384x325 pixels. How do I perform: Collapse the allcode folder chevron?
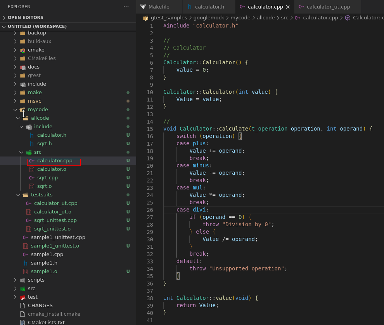click(18, 118)
